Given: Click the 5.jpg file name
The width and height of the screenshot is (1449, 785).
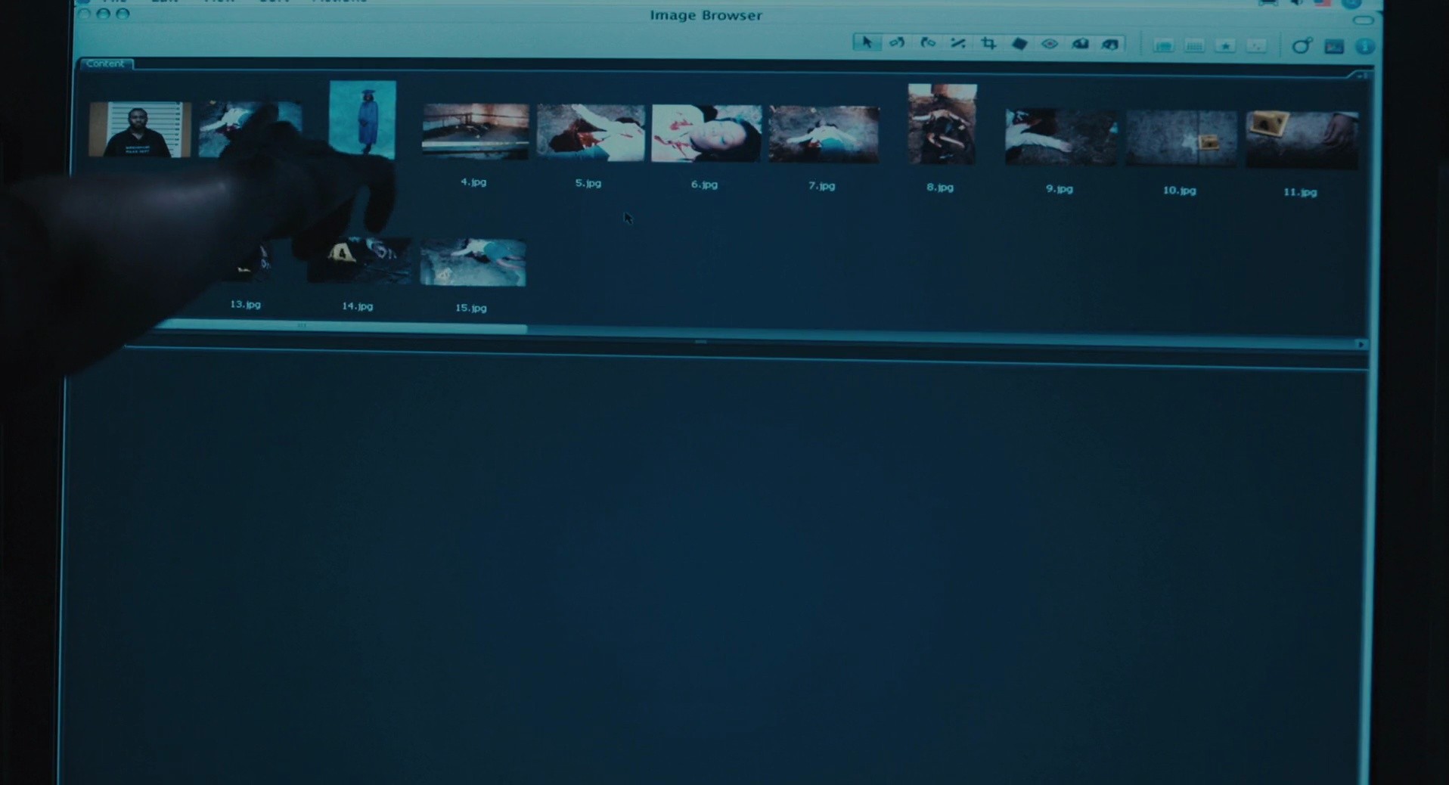Looking at the screenshot, I should coord(588,183).
